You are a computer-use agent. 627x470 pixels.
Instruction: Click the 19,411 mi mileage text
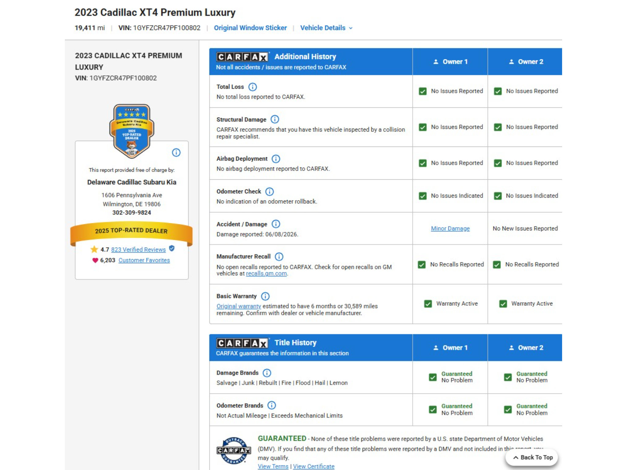(90, 28)
